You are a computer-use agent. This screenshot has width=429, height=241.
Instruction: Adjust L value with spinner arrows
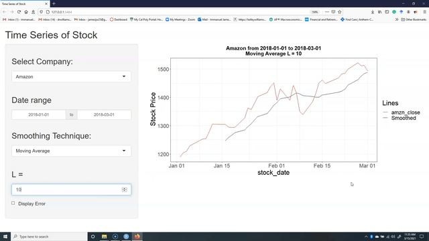(x=124, y=189)
